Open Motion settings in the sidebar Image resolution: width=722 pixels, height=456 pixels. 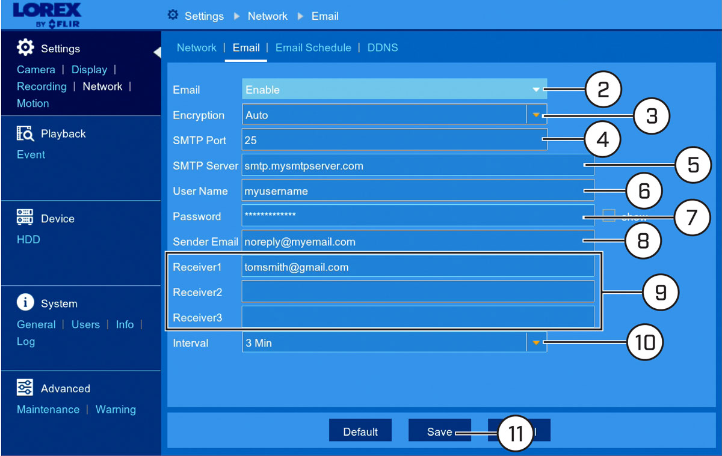(33, 103)
